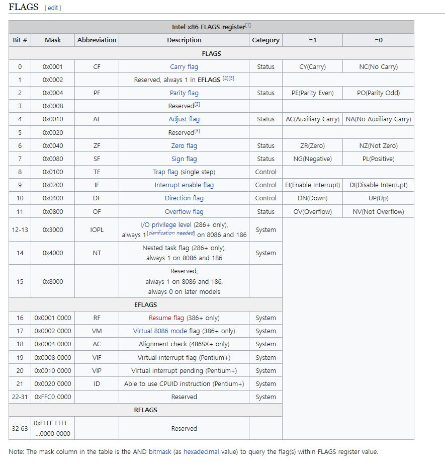Click the UP(Up) cell
Viewport: 445px width, 463px height.
coord(378,198)
